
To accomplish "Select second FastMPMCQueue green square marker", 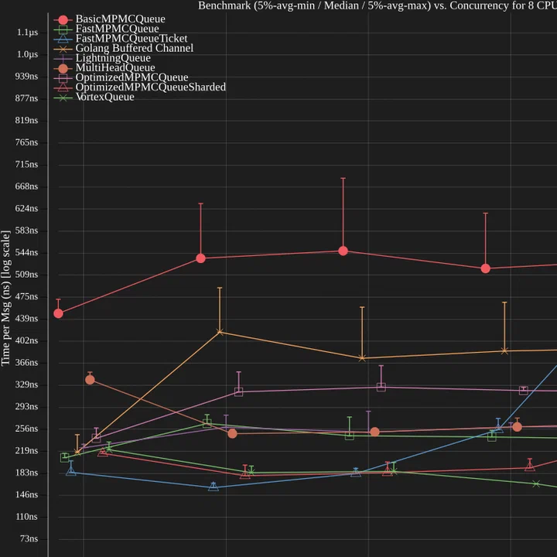I will coord(207,423).
